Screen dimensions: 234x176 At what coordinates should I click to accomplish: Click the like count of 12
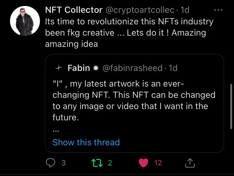158,163
